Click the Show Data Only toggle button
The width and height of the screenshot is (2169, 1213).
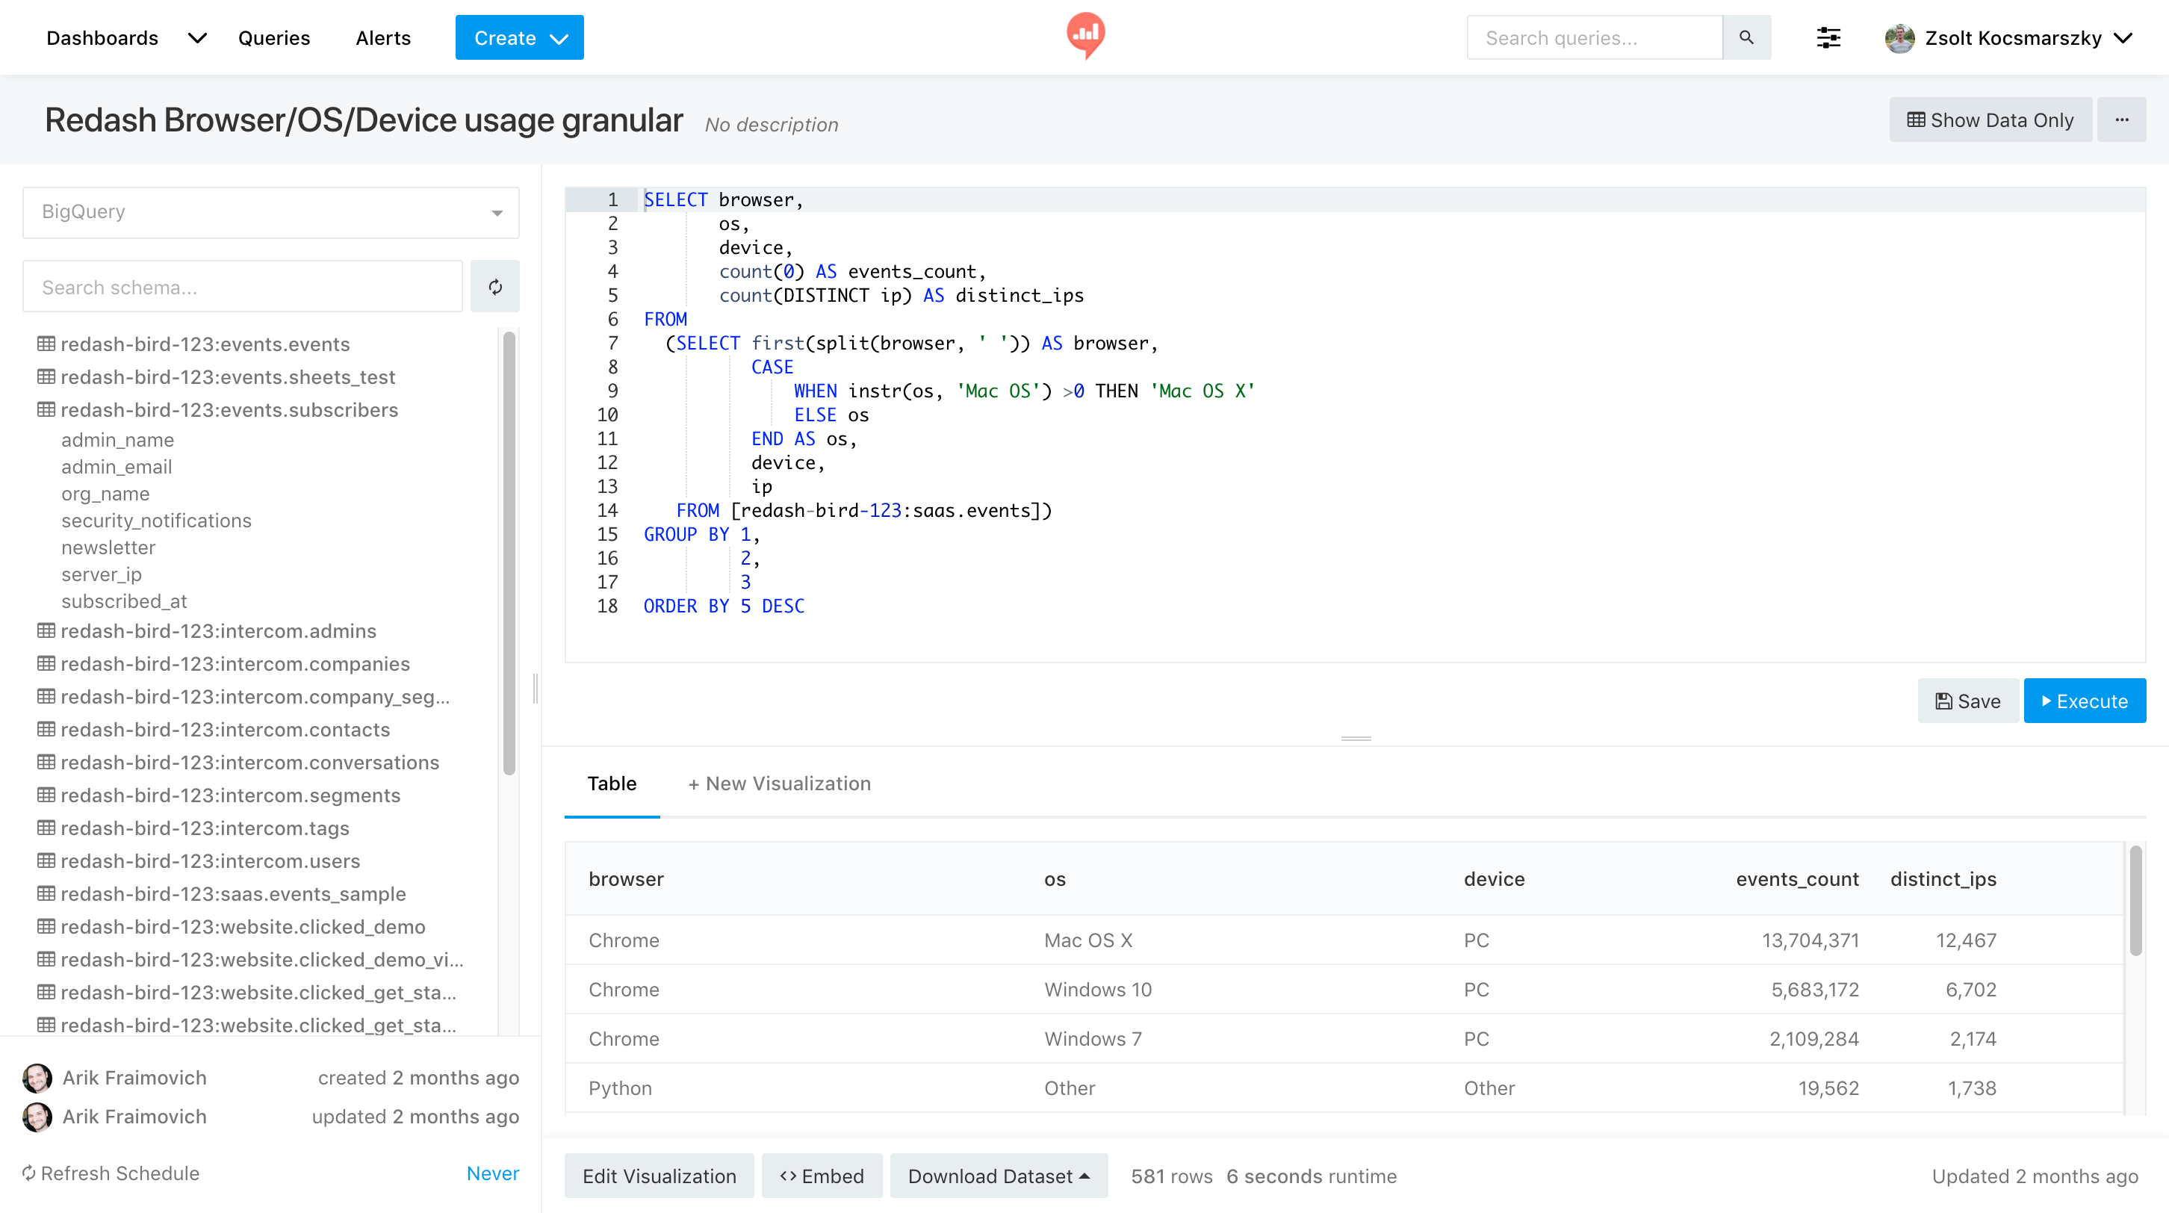[x=1992, y=121]
